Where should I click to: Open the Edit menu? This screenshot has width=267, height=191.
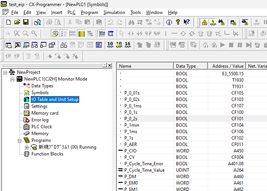pos(27,12)
